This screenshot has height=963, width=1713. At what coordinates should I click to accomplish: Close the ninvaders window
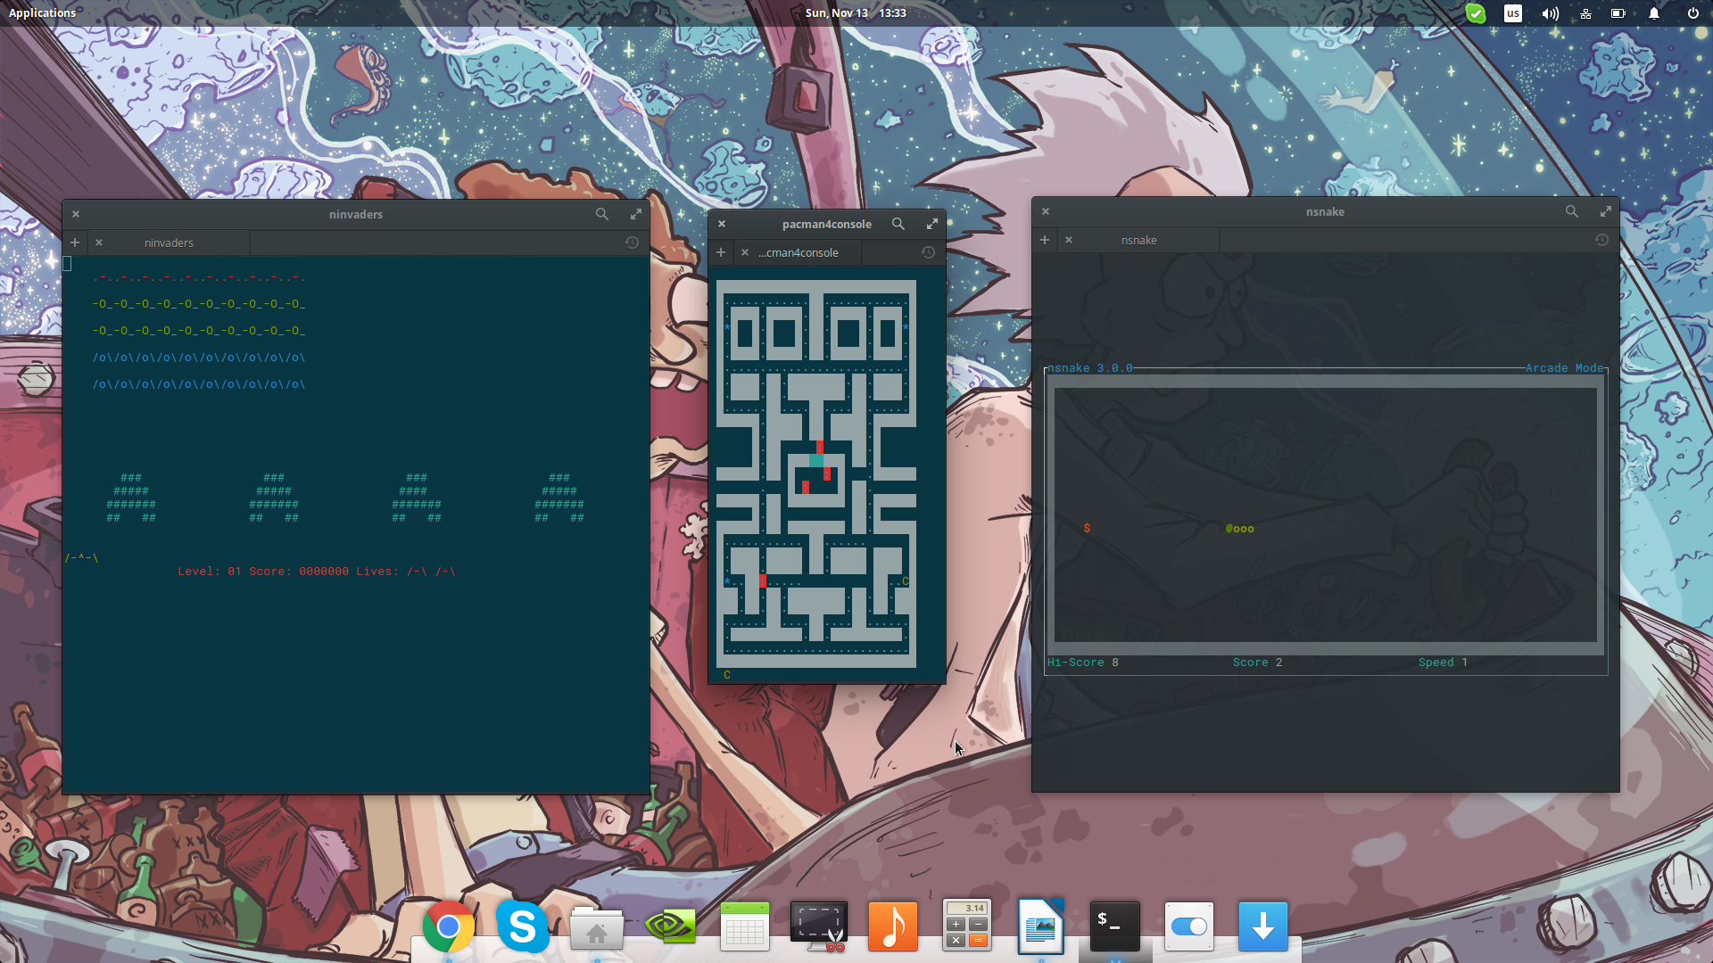(76, 214)
